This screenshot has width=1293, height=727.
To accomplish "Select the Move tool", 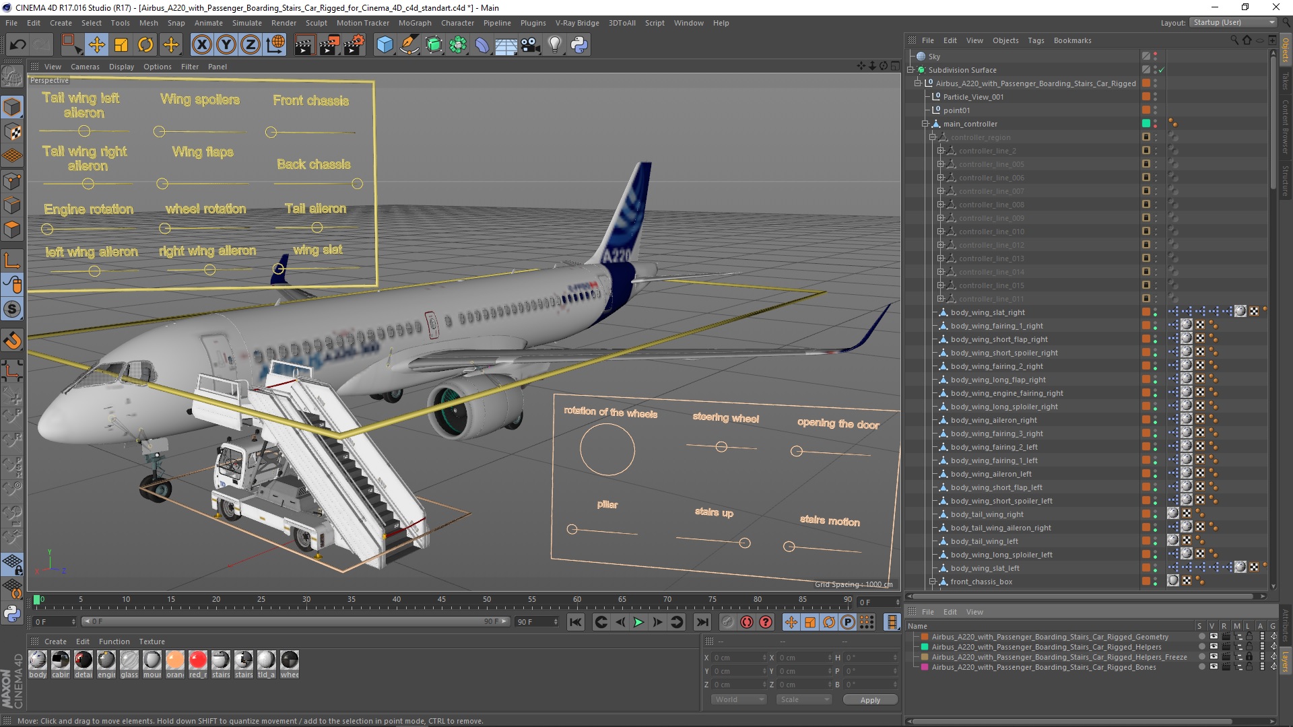I will 96,45.
